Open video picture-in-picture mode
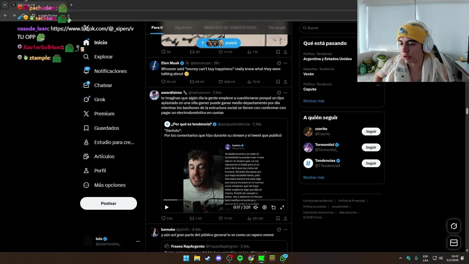This screenshot has width=469, height=264. pyautogui.click(x=273, y=207)
